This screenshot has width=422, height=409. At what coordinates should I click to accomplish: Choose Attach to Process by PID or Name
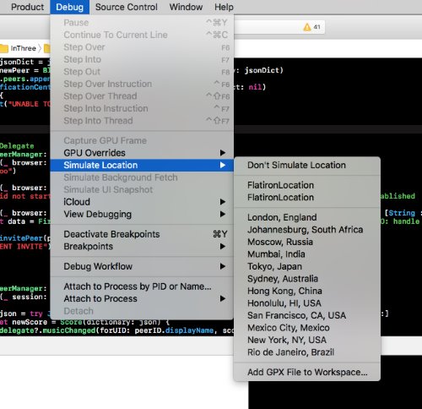[x=142, y=286]
